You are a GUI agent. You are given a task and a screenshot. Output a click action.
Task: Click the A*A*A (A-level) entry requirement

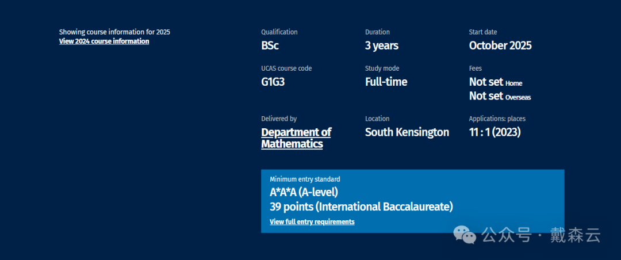[x=304, y=193]
